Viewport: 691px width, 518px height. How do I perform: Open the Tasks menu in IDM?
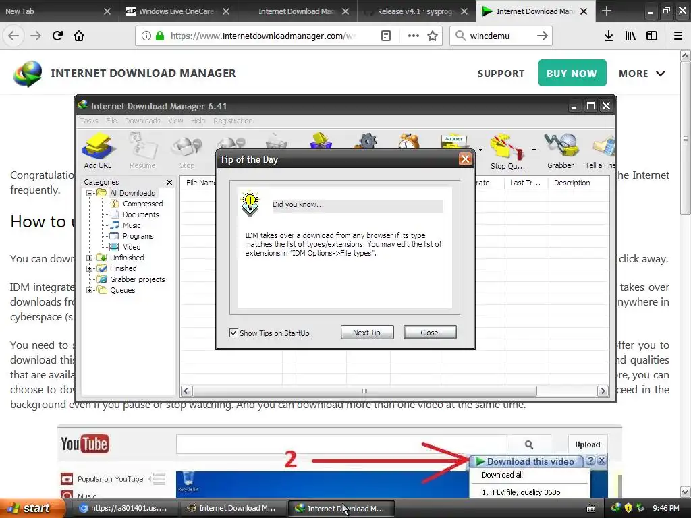coord(89,121)
